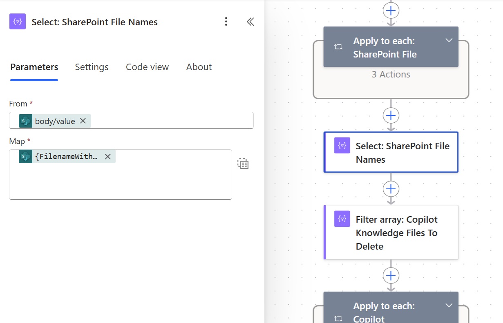Add a step after Filter array: Copilot Knowledge Files
The image size is (503, 323).
(x=391, y=275)
